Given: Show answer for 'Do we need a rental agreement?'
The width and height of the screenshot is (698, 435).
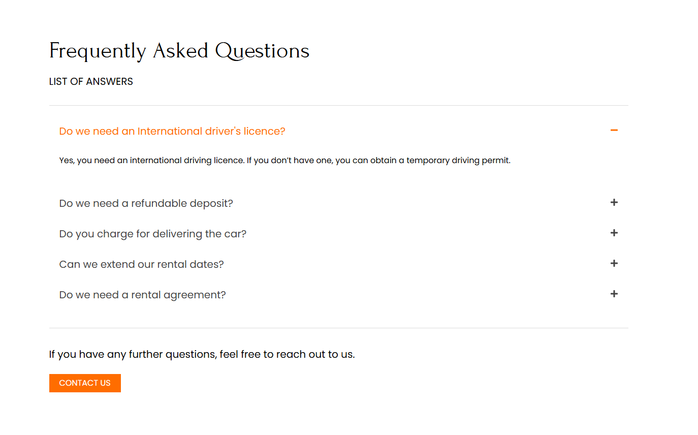Looking at the screenshot, I should pos(142,295).
